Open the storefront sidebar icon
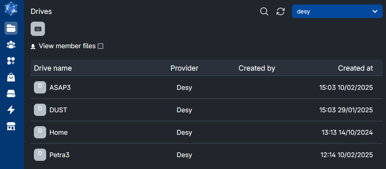Image resolution: width=386 pixels, height=169 pixels. point(11,127)
